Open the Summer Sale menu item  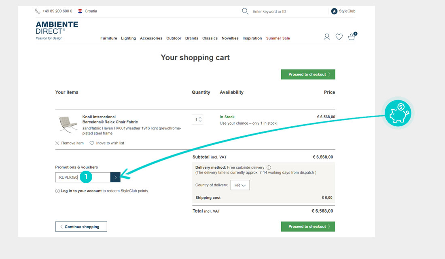coord(278,38)
